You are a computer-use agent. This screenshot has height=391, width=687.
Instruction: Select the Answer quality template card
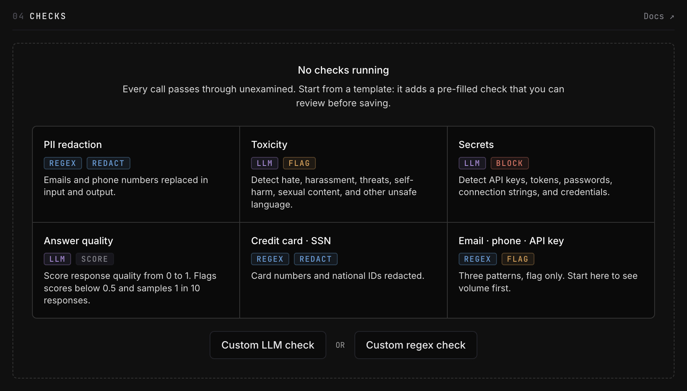pos(136,270)
